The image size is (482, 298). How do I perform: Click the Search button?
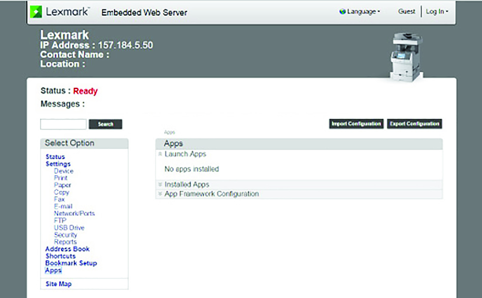tap(106, 124)
